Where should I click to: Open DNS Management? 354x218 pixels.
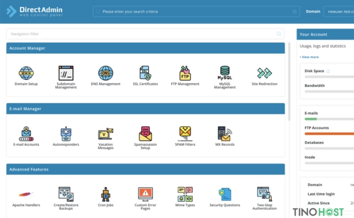pyautogui.click(x=106, y=76)
